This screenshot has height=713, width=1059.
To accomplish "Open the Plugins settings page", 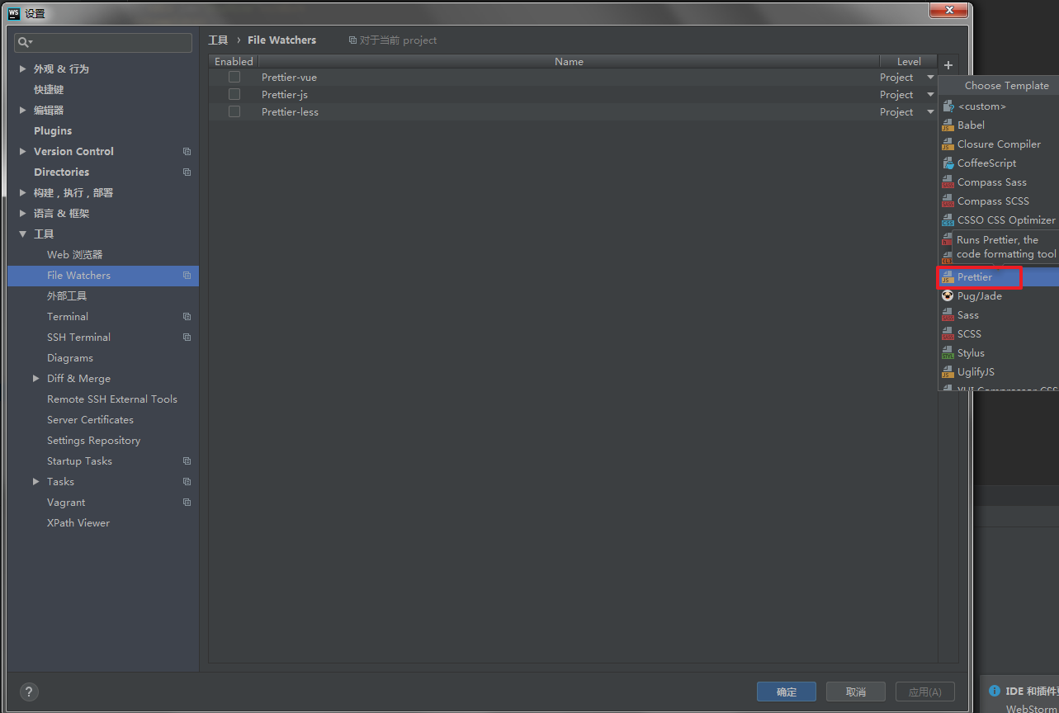I will [53, 131].
